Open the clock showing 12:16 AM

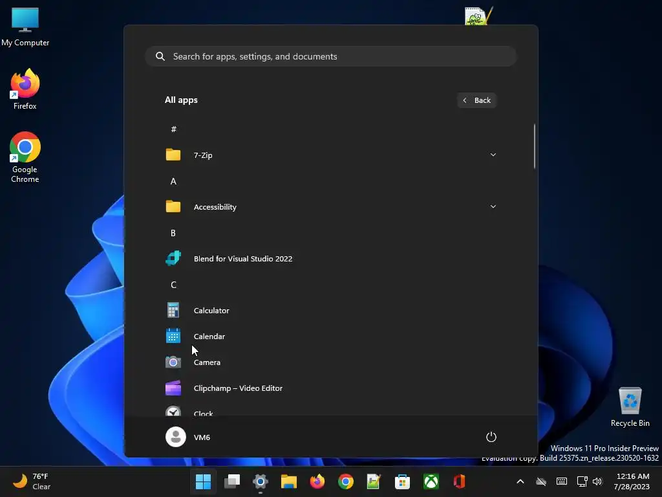pyautogui.click(x=632, y=481)
